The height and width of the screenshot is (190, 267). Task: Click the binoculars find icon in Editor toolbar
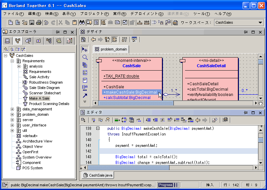190,120
